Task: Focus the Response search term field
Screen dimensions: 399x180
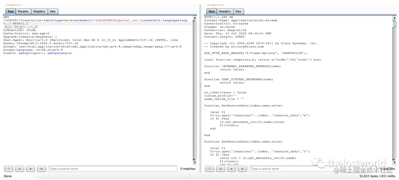Action: 314,169
